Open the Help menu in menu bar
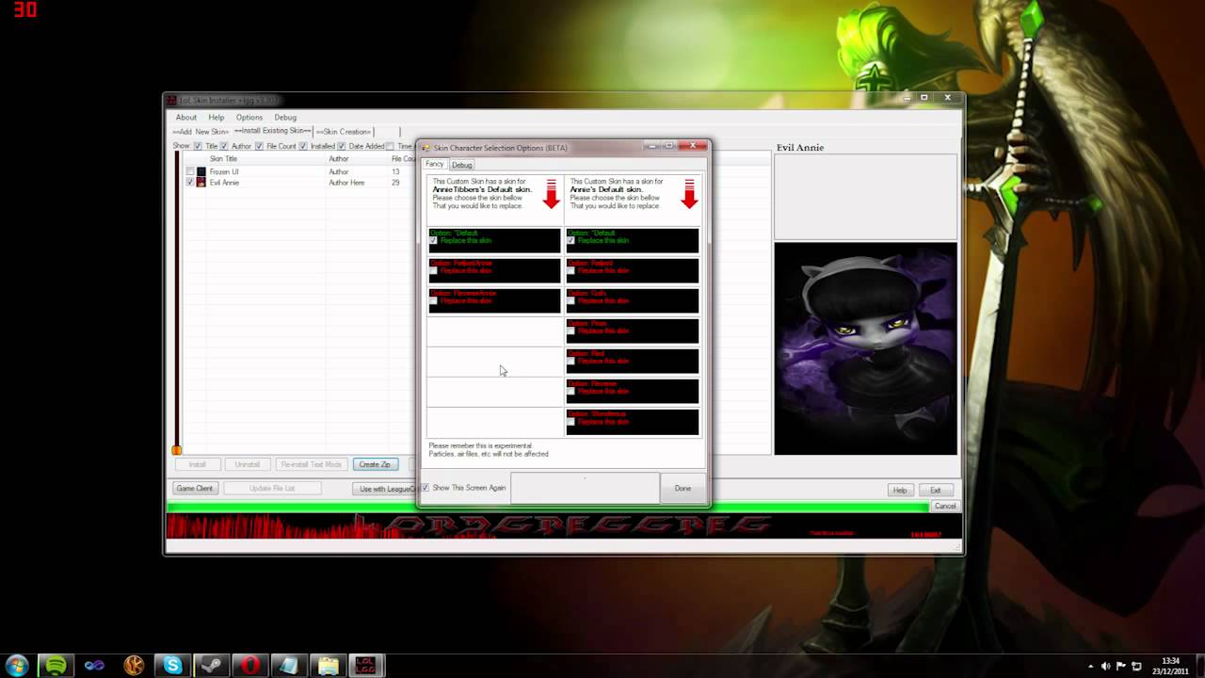The image size is (1205, 678). pyautogui.click(x=217, y=118)
